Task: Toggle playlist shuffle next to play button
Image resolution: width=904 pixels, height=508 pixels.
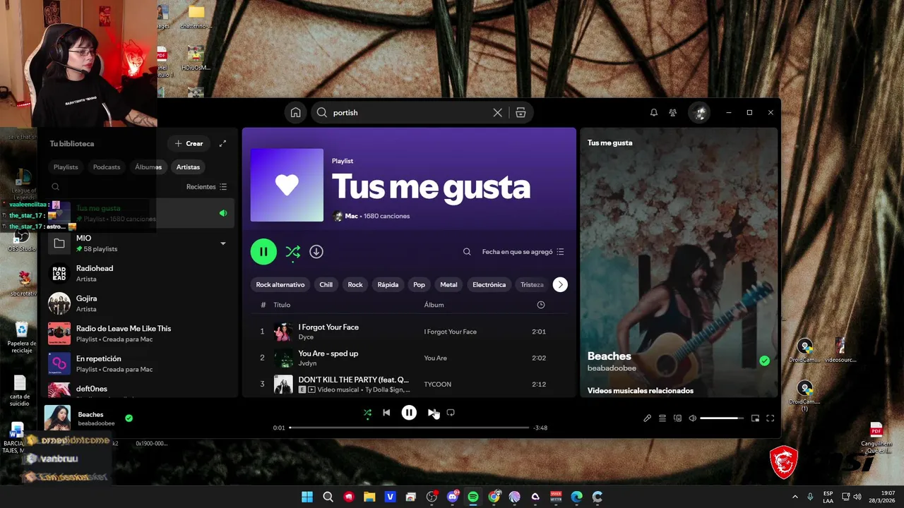Action: click(292, 252)
